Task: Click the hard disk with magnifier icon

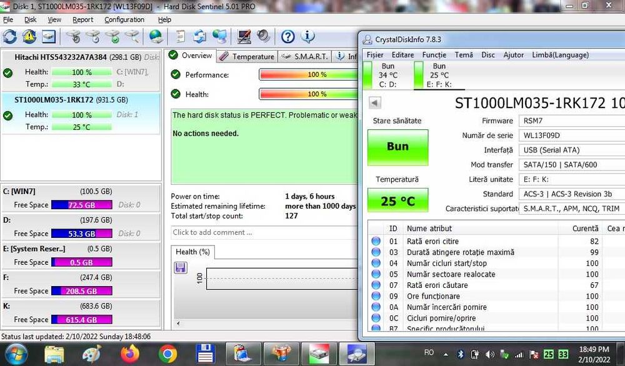Action: pyautogui.click(x=132, y=37)
